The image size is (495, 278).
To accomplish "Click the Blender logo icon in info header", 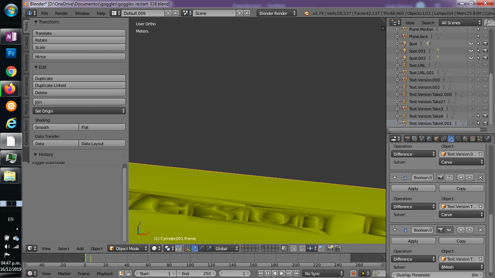I will [307, 13].
